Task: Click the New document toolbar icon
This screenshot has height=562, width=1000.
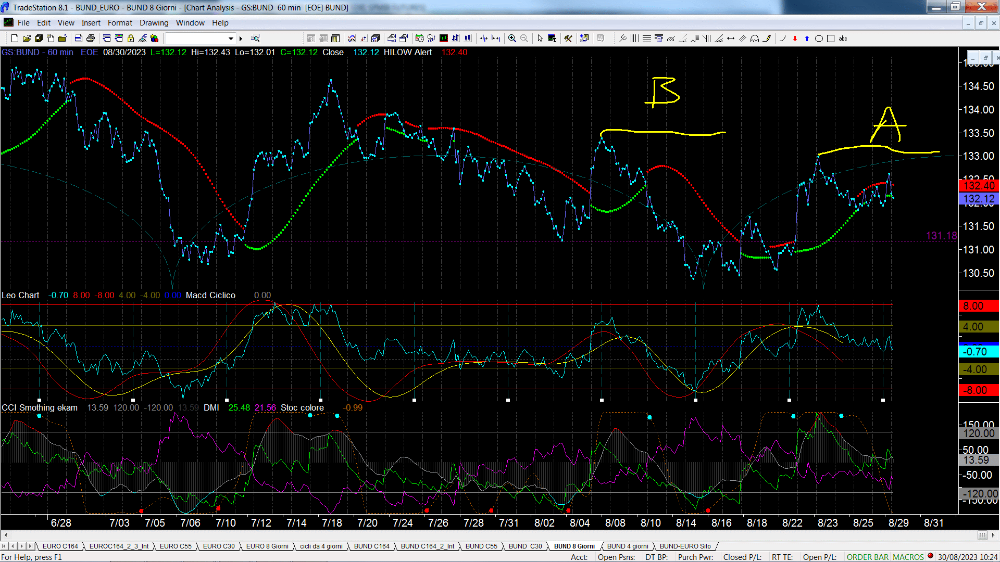Action: (x=15, y=39)
